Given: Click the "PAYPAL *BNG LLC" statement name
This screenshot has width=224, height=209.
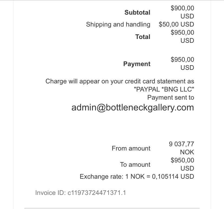Looking at the screenshot, I should pos(164,89).
